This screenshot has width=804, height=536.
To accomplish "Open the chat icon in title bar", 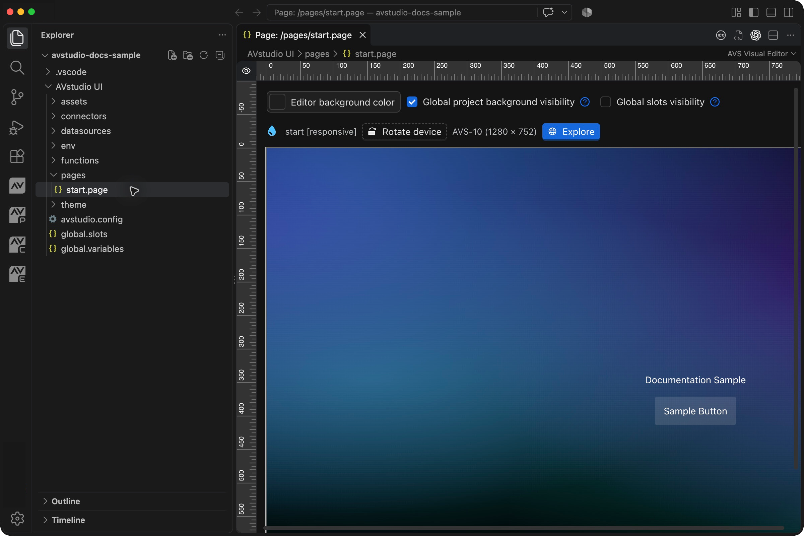I will [x=549, y=13].
